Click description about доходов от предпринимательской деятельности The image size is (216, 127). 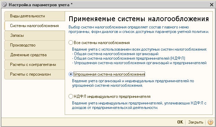pyautogui.click(x=139, y=105)
